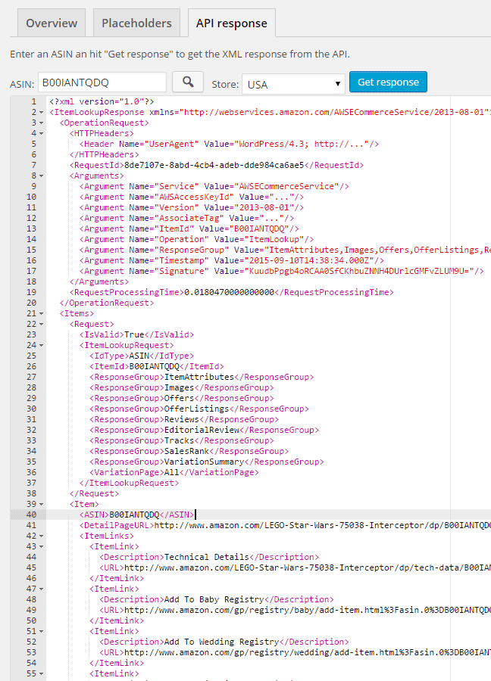Click RequestProcessingTime value 0.0180470000000000
Screen dimensions: 491x681
tap(229, 292)
